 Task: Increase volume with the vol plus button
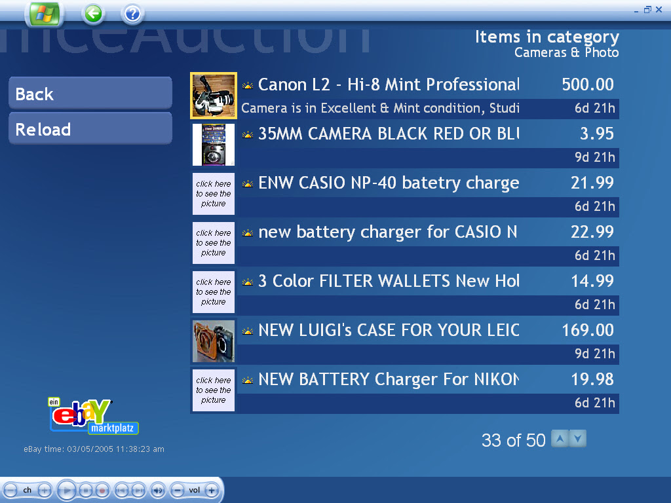212,490
